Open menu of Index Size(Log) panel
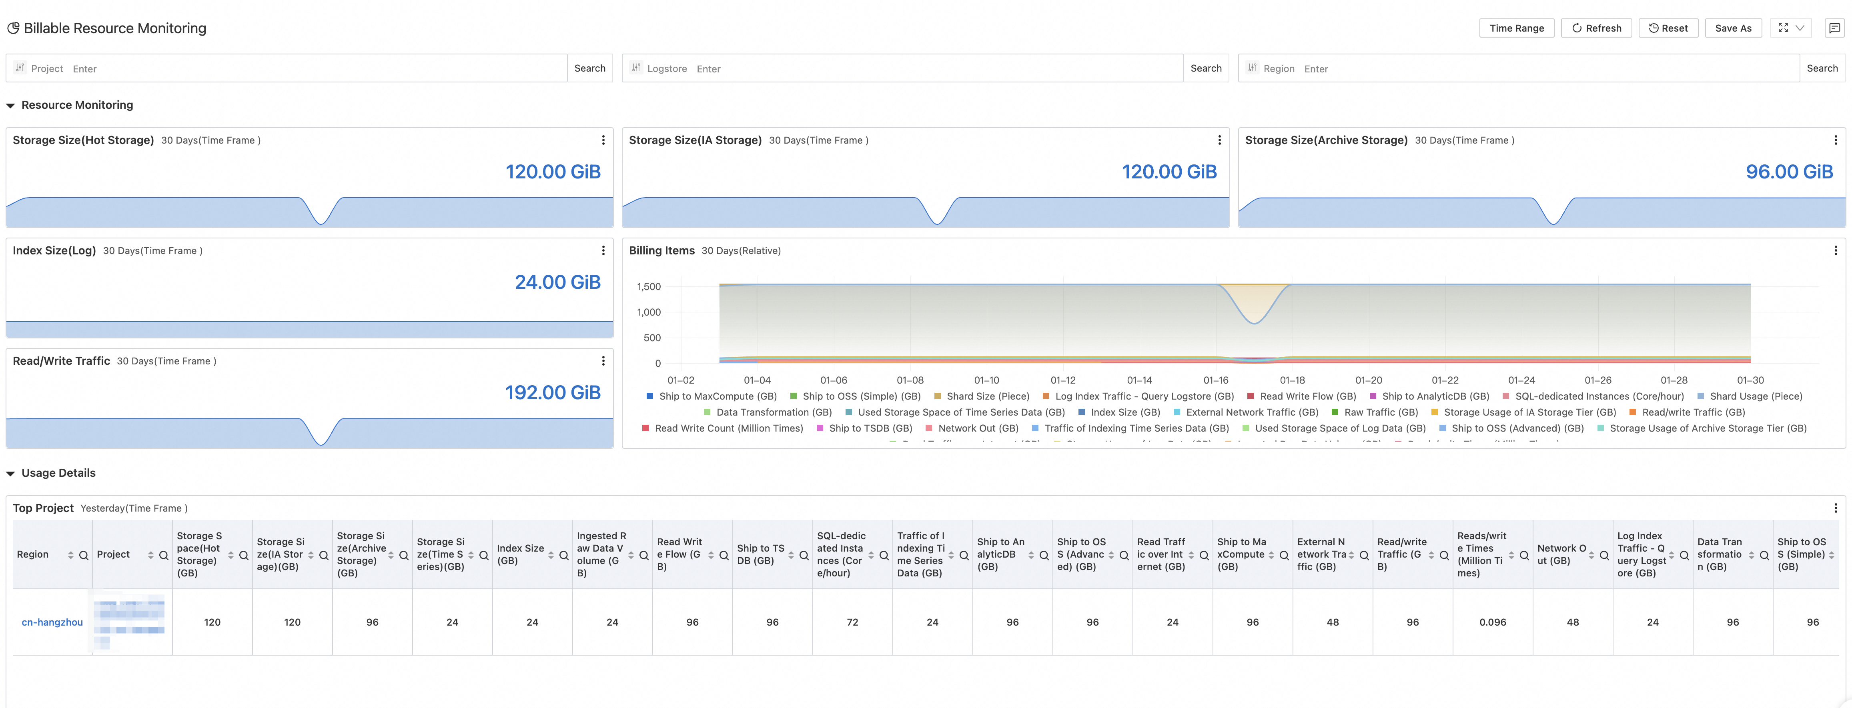Viewport: 1852px width, 708px height. pos(603,251)
